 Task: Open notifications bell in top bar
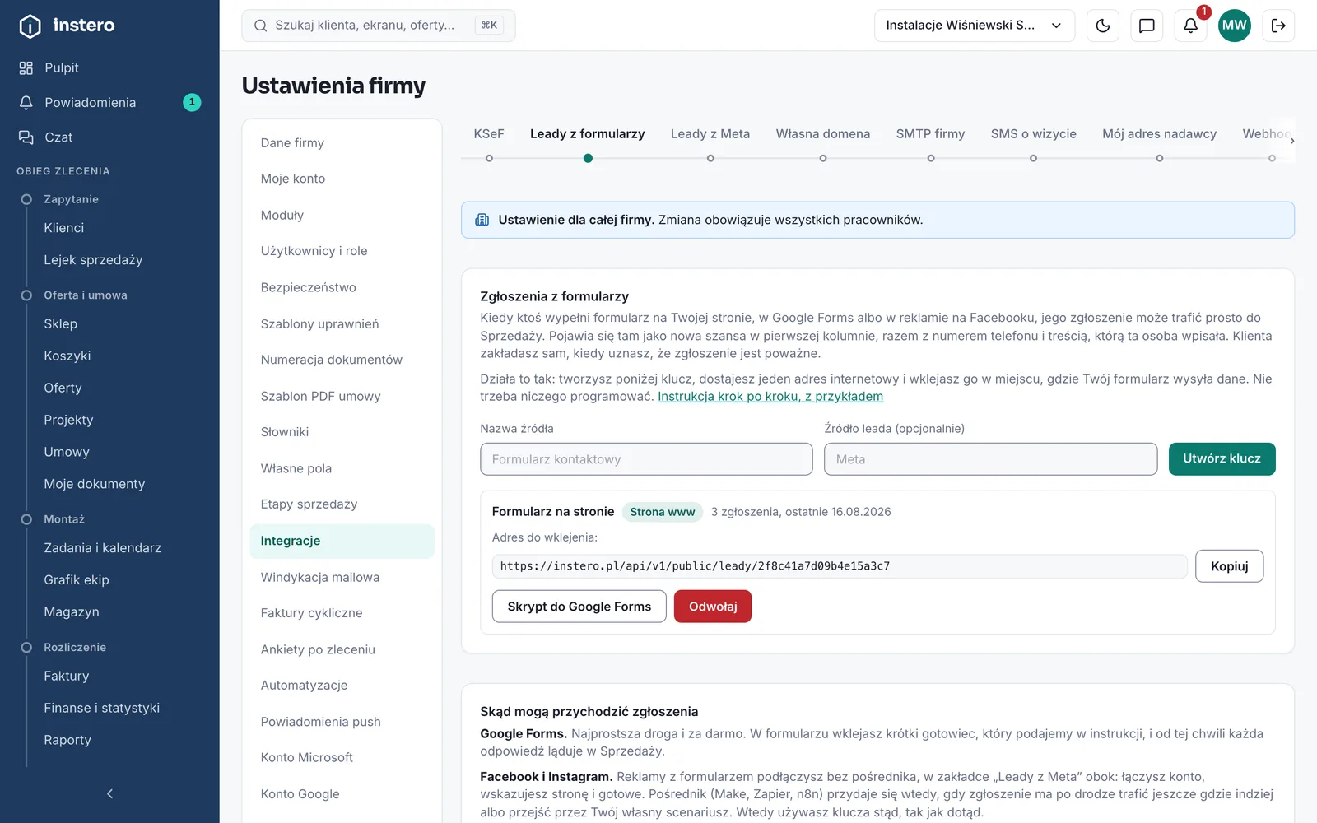tap(1190, 26)
